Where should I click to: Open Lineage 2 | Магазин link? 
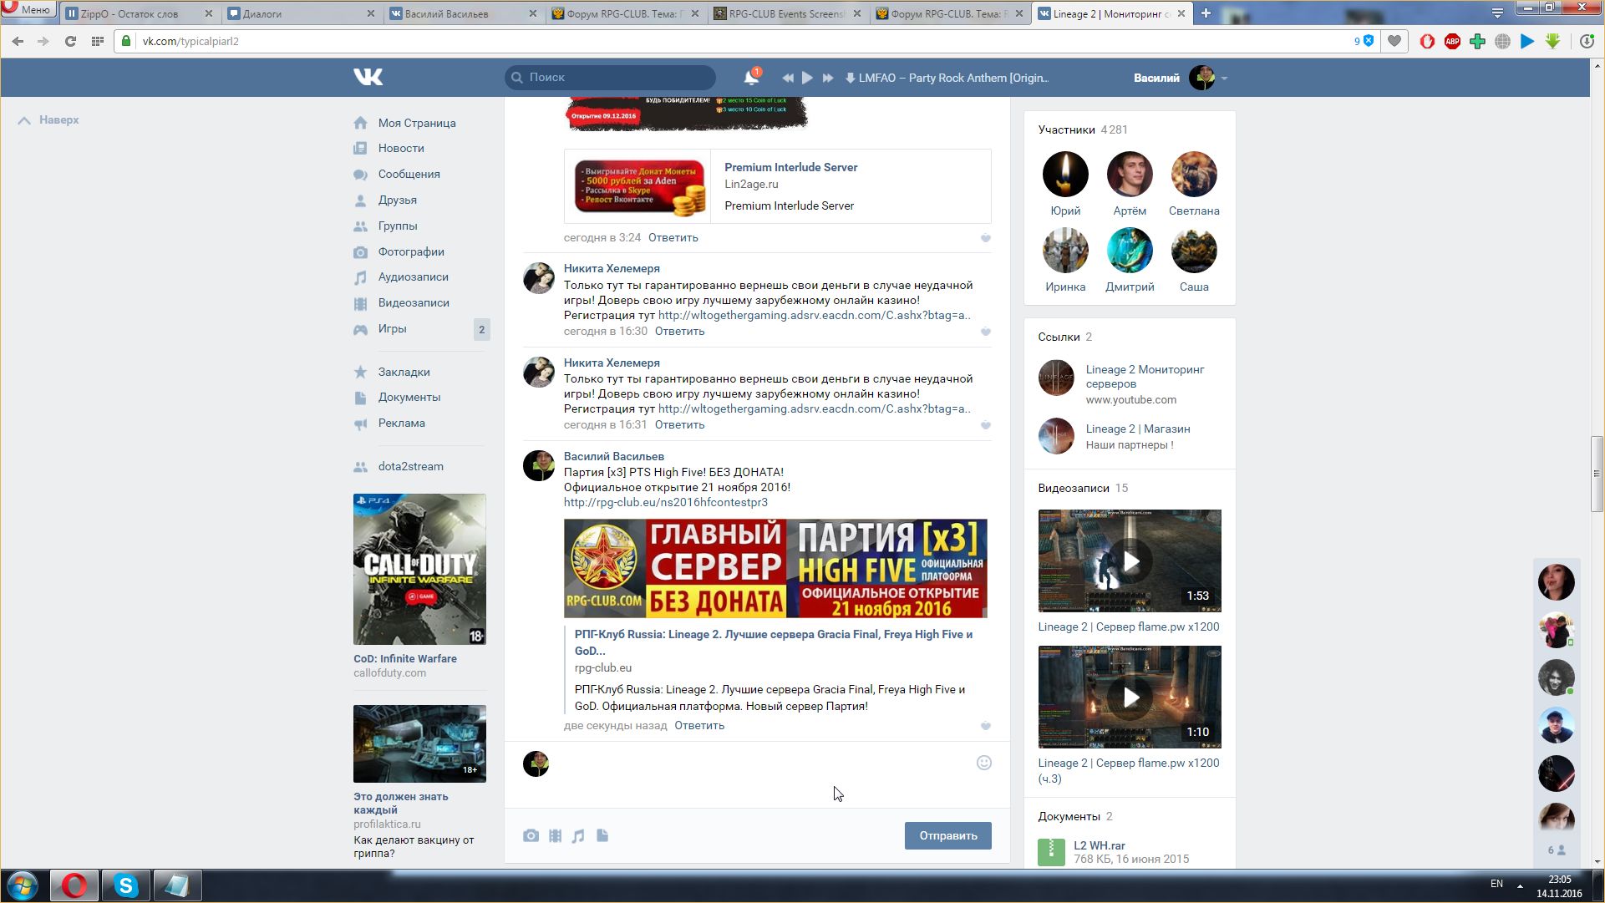click(x=1137, y=429)
